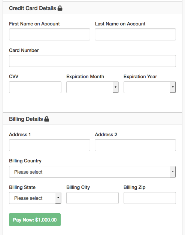This screenshot has width=185, height=235.
Task: Click the Credit Card Details heading text
Action: [33, 8]
